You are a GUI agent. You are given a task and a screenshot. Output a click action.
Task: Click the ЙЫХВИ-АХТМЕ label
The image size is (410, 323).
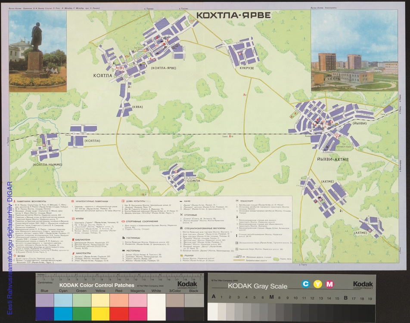(333, 159)
